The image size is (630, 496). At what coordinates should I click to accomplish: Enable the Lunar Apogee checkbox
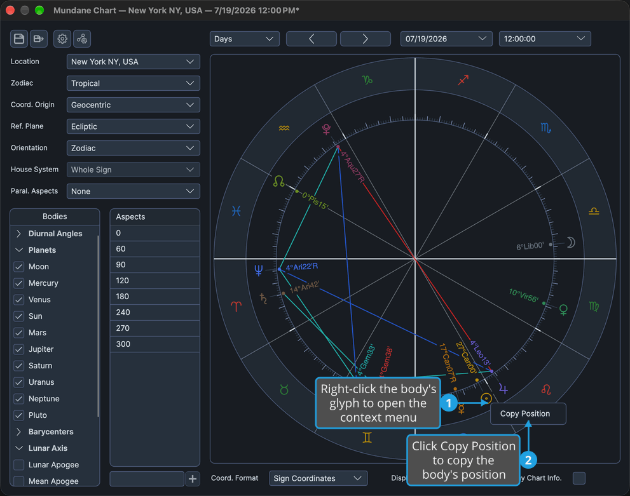click(19, 465)
